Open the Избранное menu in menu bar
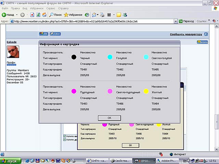Image resolution: width=219 pixels, height=164 pixels. click(37, 8)
